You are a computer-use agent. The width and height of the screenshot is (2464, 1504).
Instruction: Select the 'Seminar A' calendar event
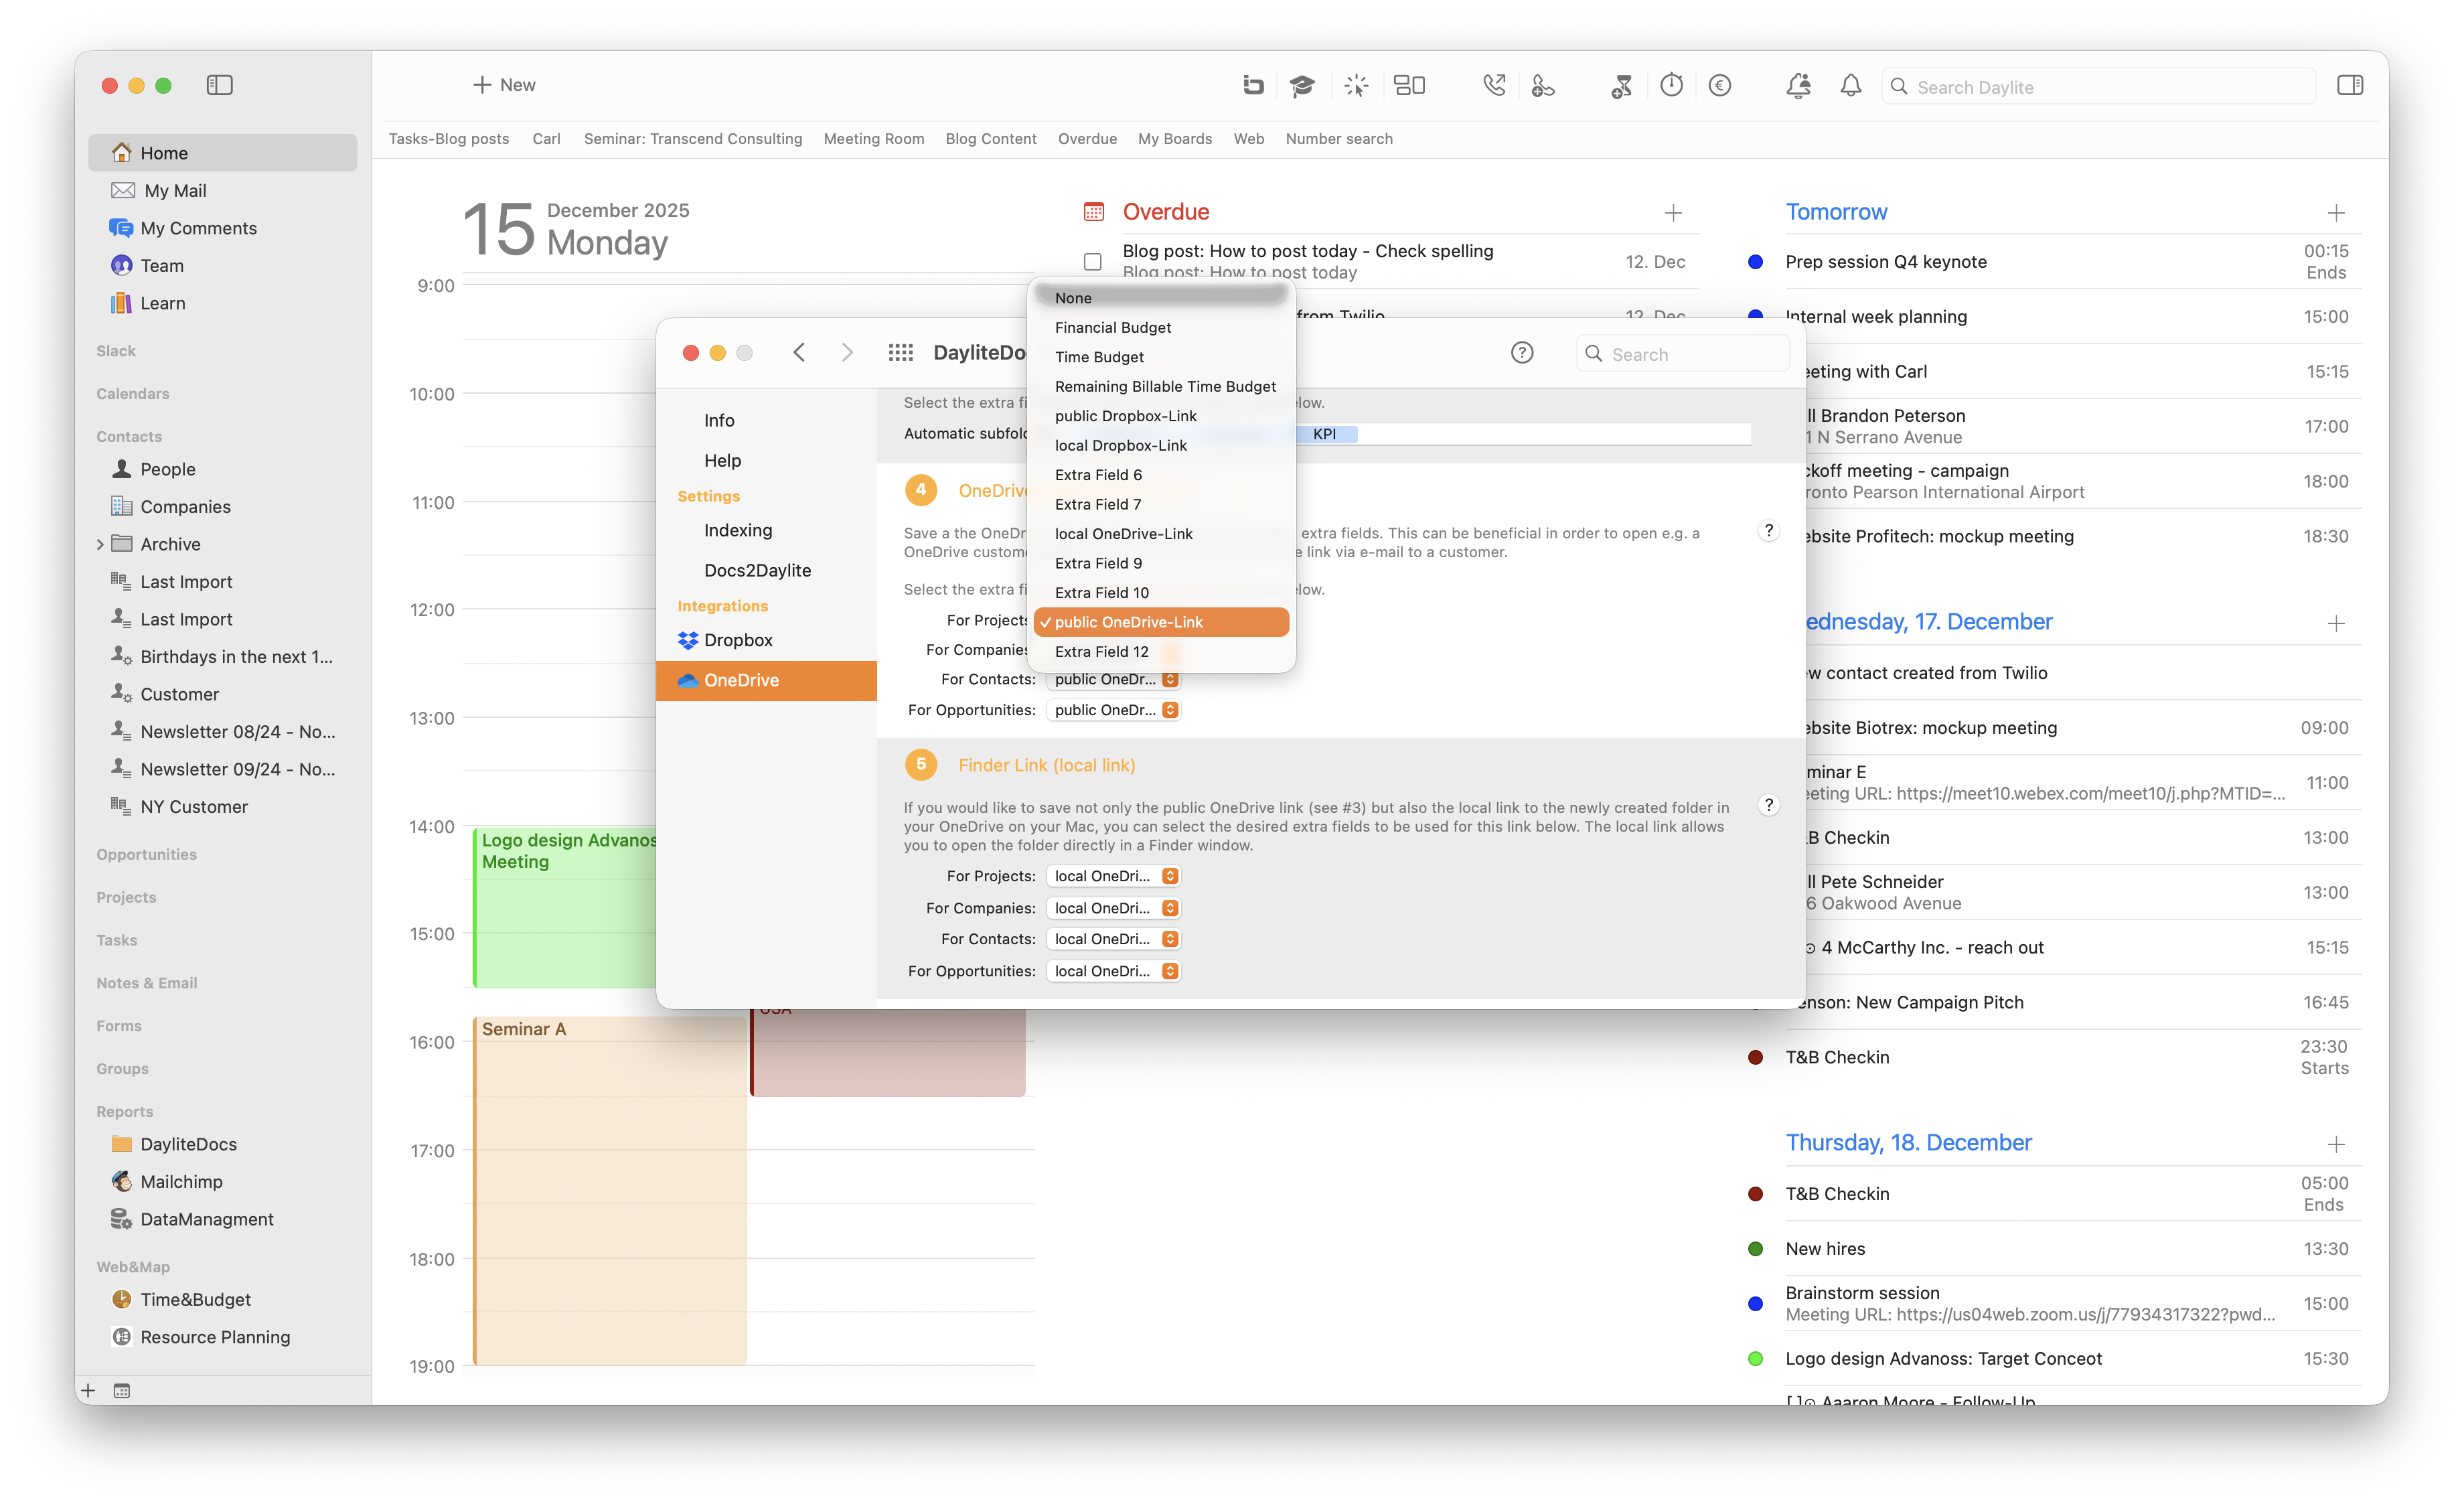click(x=610, y=1190)
